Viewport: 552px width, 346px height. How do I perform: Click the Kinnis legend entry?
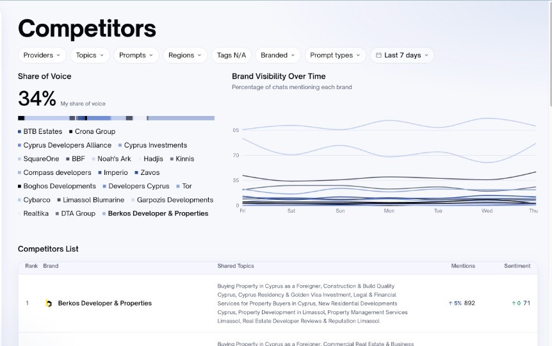pos(183,159)
